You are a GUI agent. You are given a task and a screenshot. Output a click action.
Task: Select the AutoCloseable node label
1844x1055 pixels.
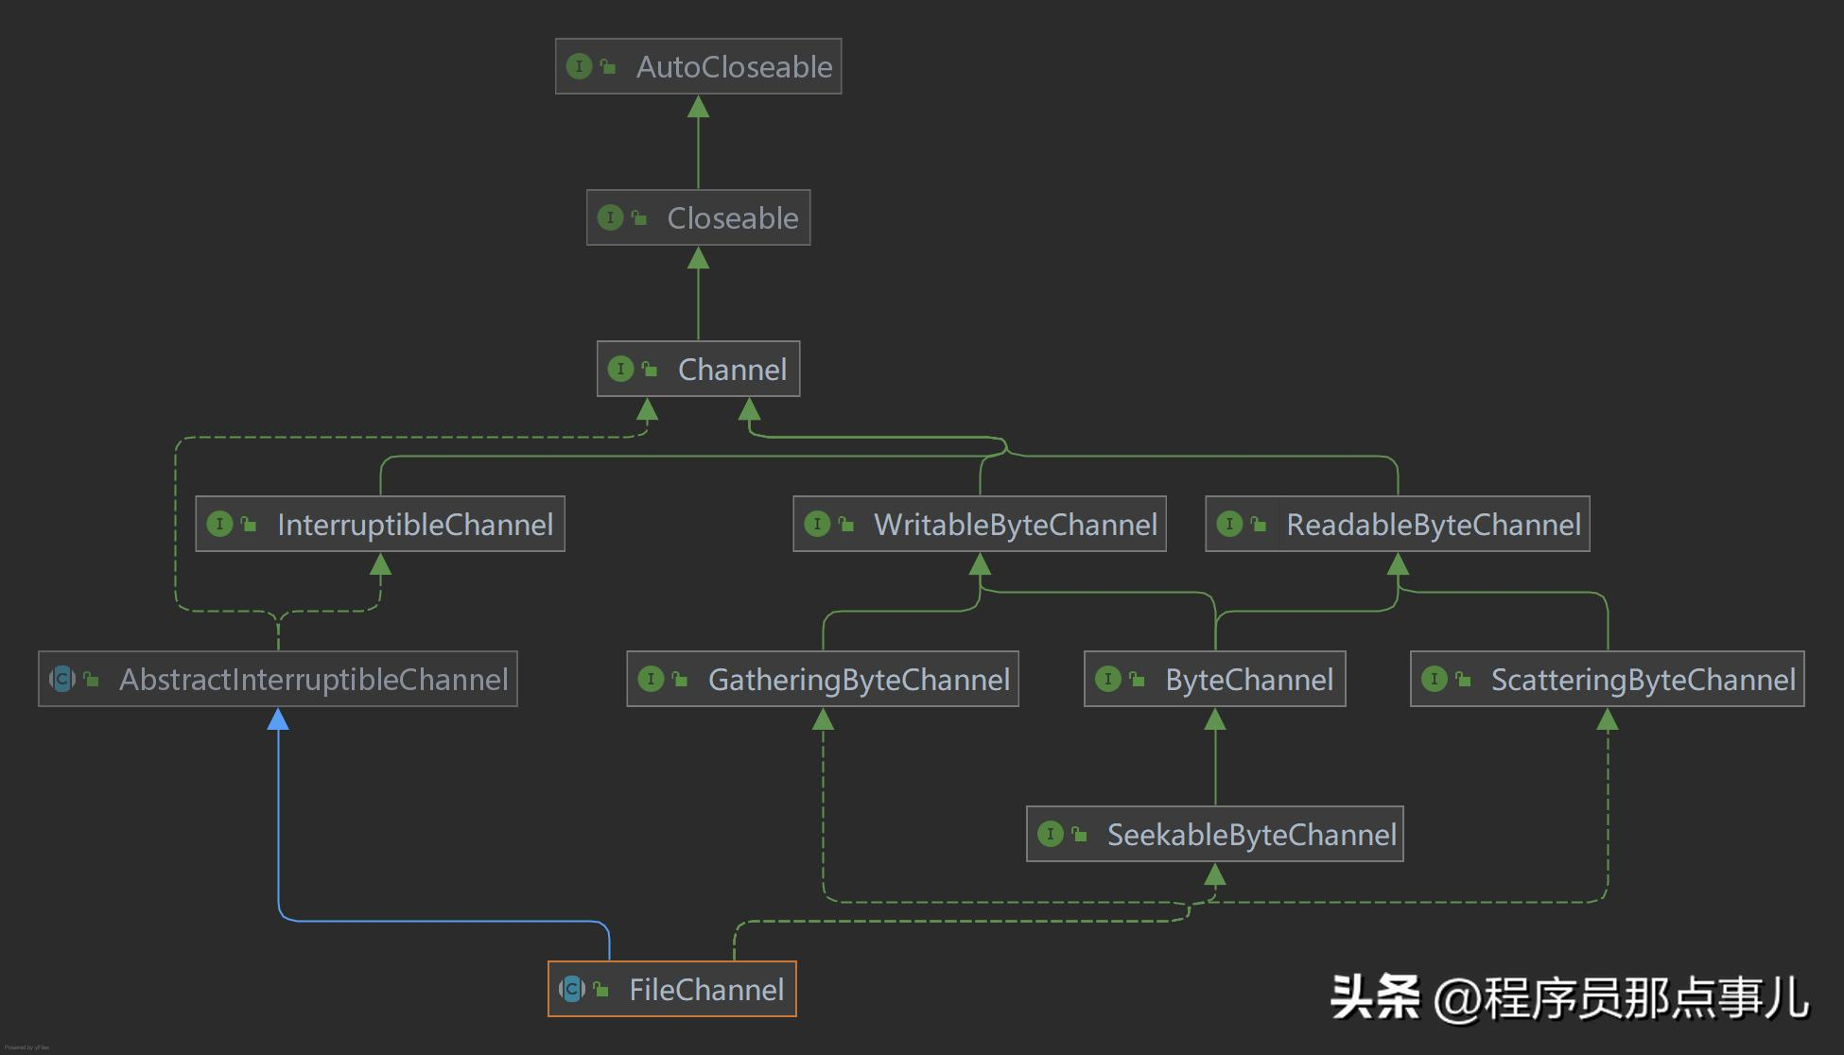click(x=734, y=67)
